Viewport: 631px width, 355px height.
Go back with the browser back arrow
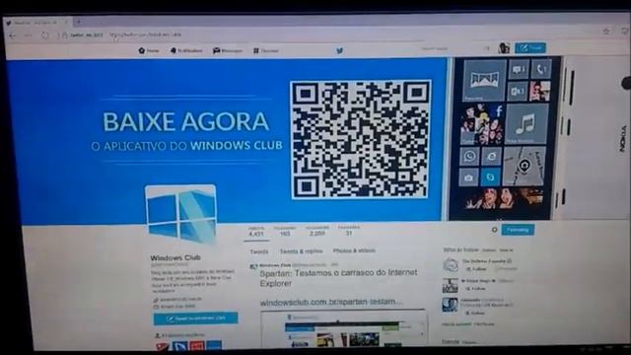(x=12, y=35)
